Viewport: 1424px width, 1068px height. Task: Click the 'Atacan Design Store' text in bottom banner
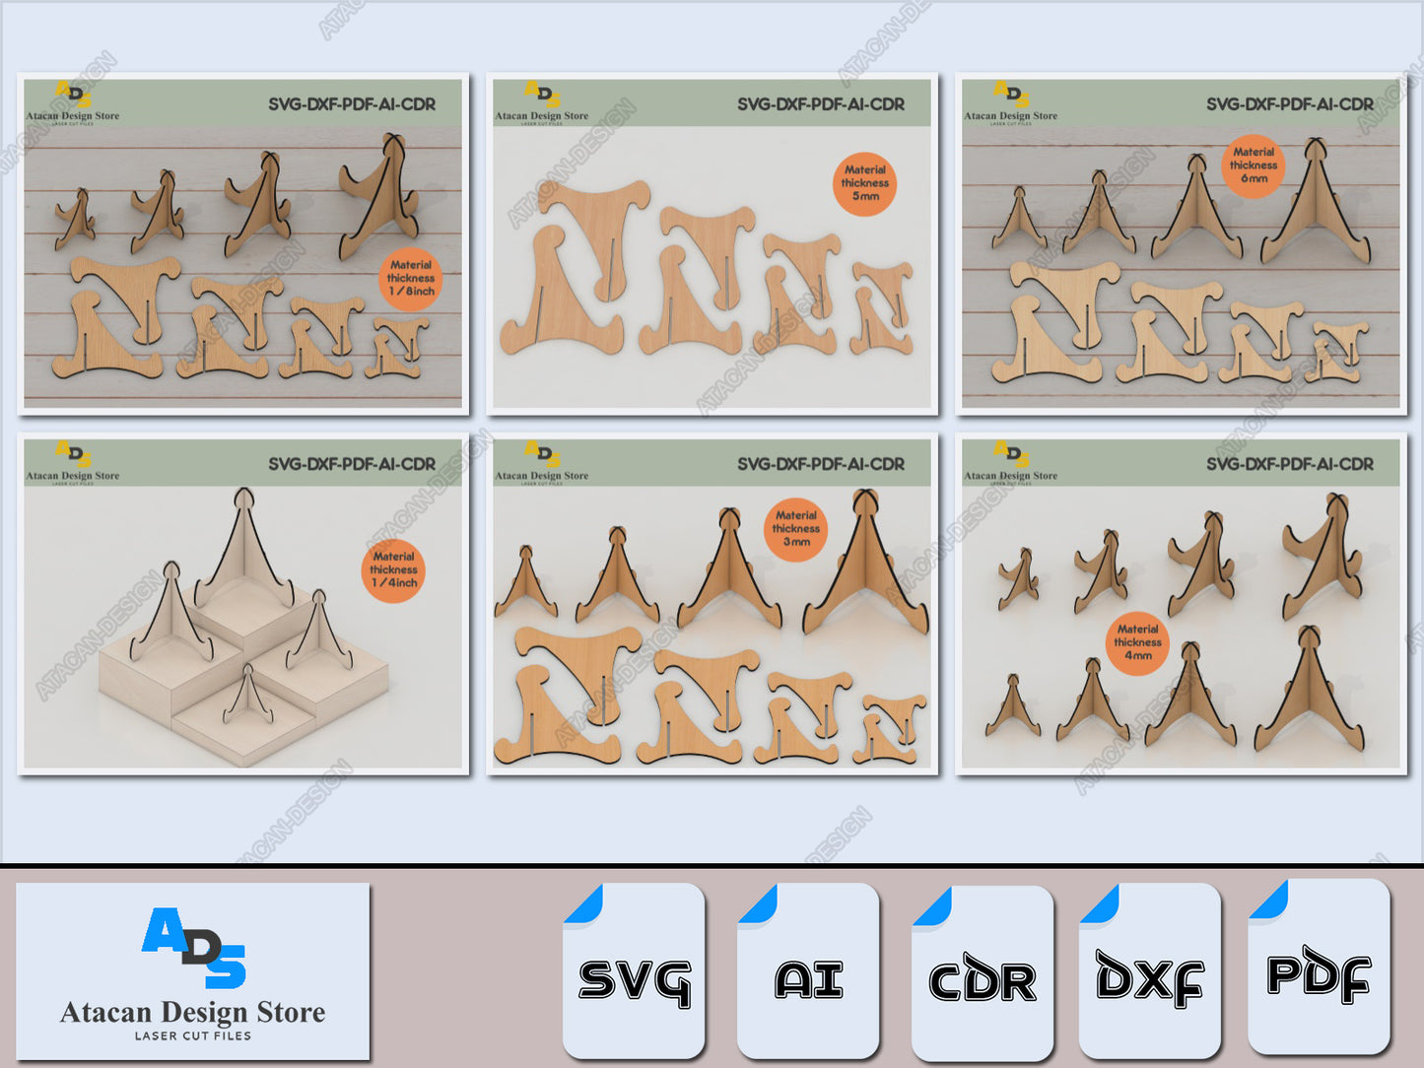[193, 1012]
